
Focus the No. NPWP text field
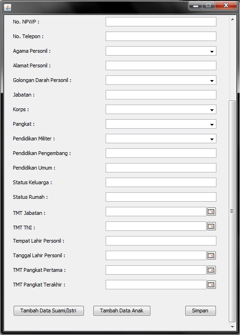point(161,22)
